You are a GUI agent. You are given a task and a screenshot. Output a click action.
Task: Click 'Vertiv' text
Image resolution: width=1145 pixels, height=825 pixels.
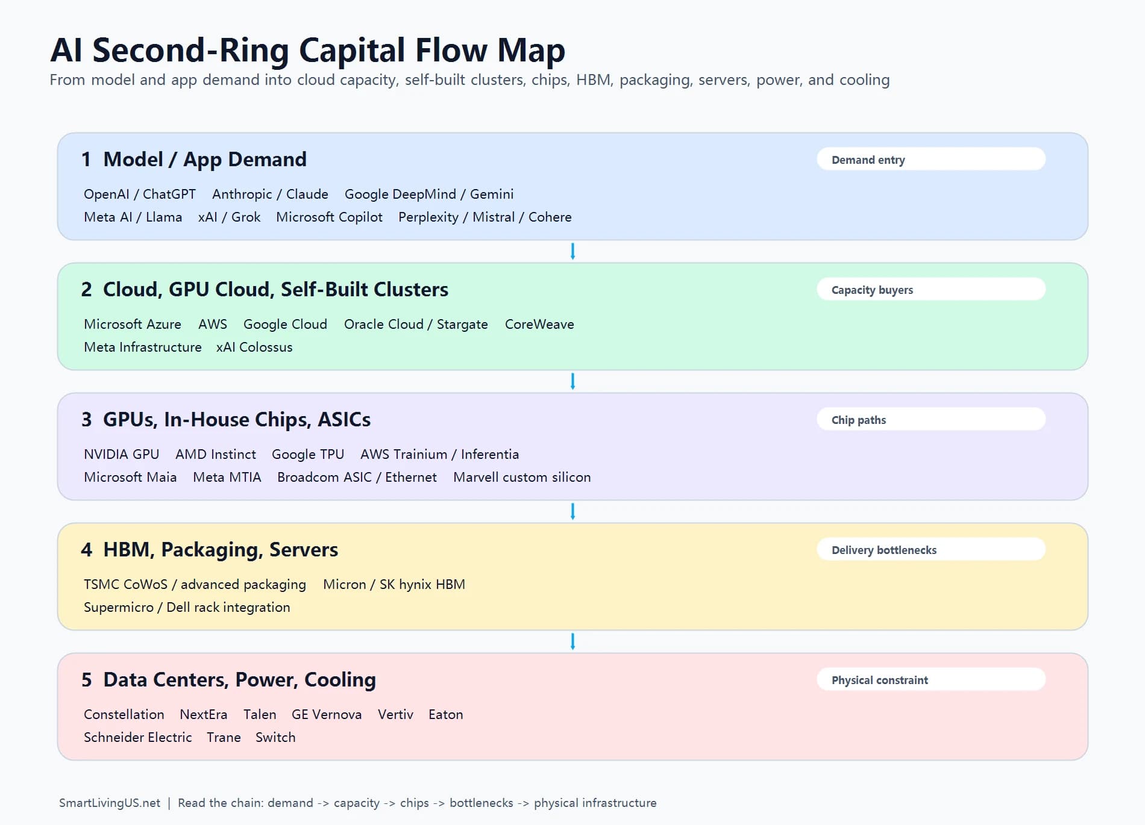pyautogui.click(x=395, y=714)
